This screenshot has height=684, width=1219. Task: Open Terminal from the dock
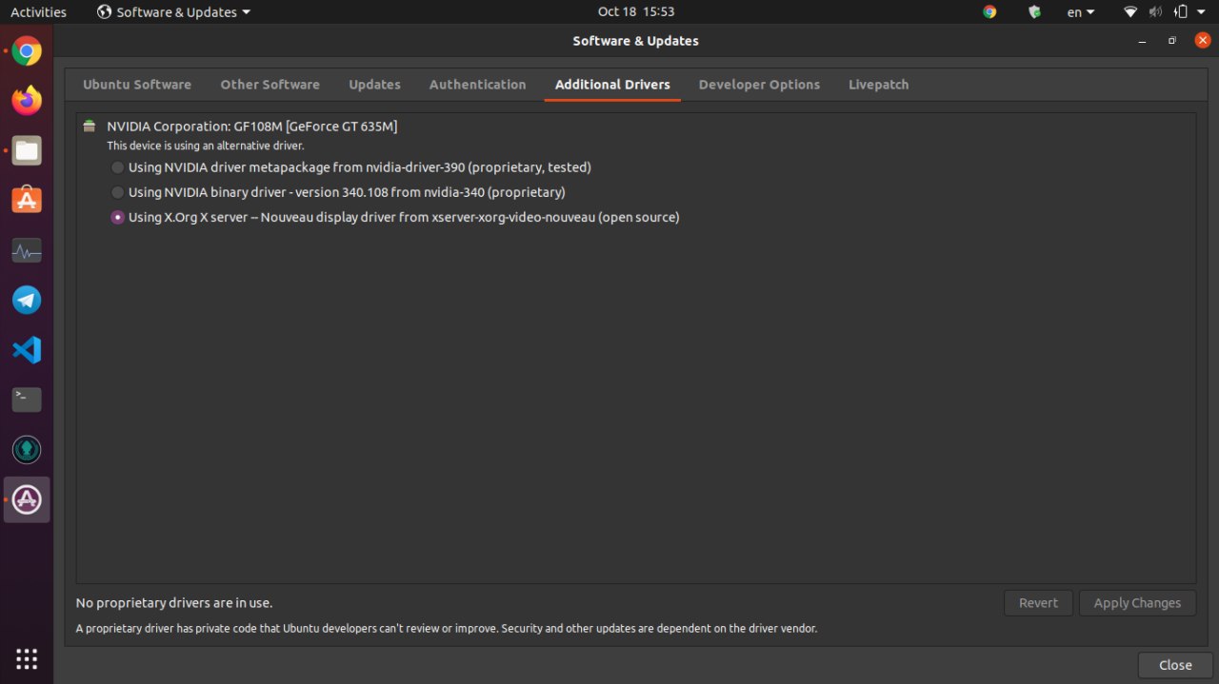pyautogui.click(x=27, y=400)
